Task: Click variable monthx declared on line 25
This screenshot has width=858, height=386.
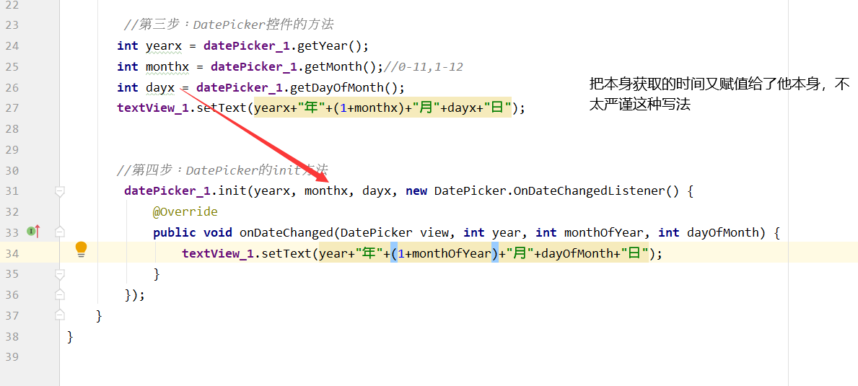Action: 167,66
